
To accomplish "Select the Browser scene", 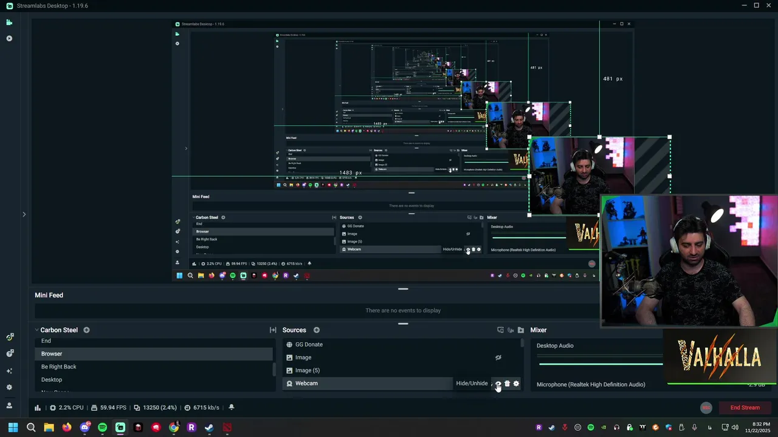I will [154, 354].
